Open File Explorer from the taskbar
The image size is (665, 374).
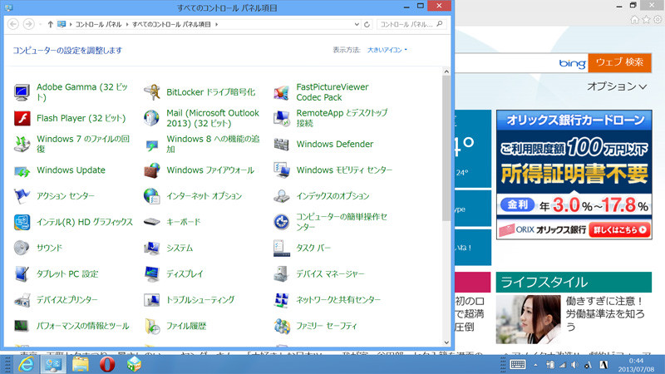80,364
